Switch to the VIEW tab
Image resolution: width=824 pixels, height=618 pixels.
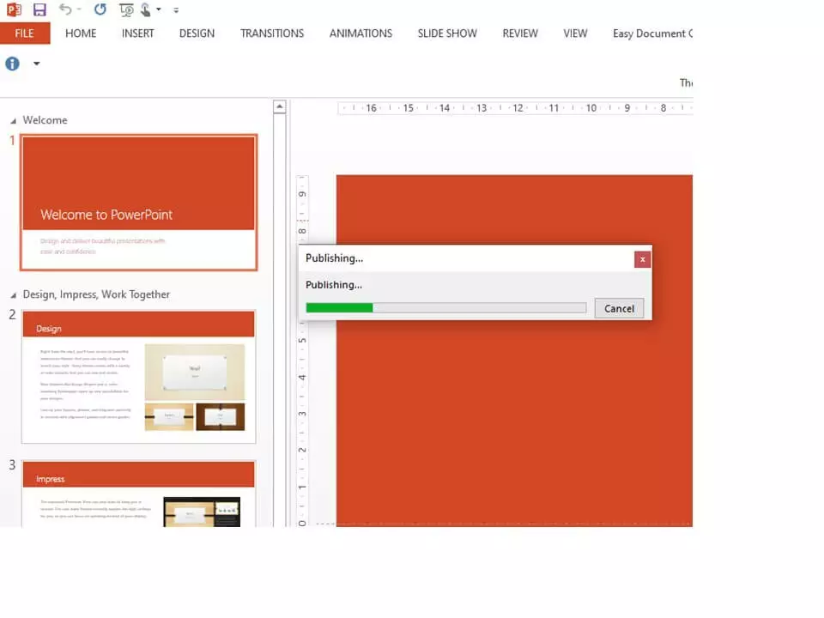(575, 33)
